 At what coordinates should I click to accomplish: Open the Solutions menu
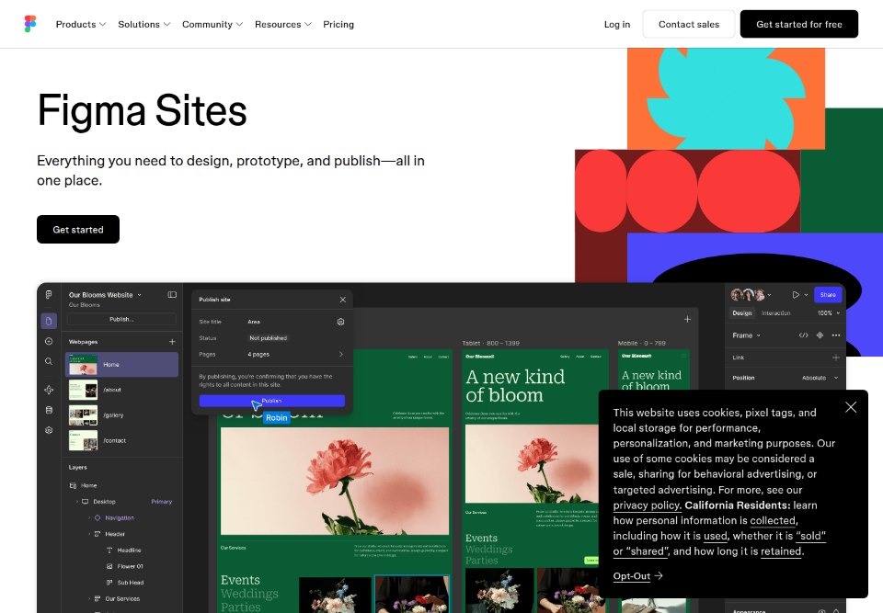point(143,24)
